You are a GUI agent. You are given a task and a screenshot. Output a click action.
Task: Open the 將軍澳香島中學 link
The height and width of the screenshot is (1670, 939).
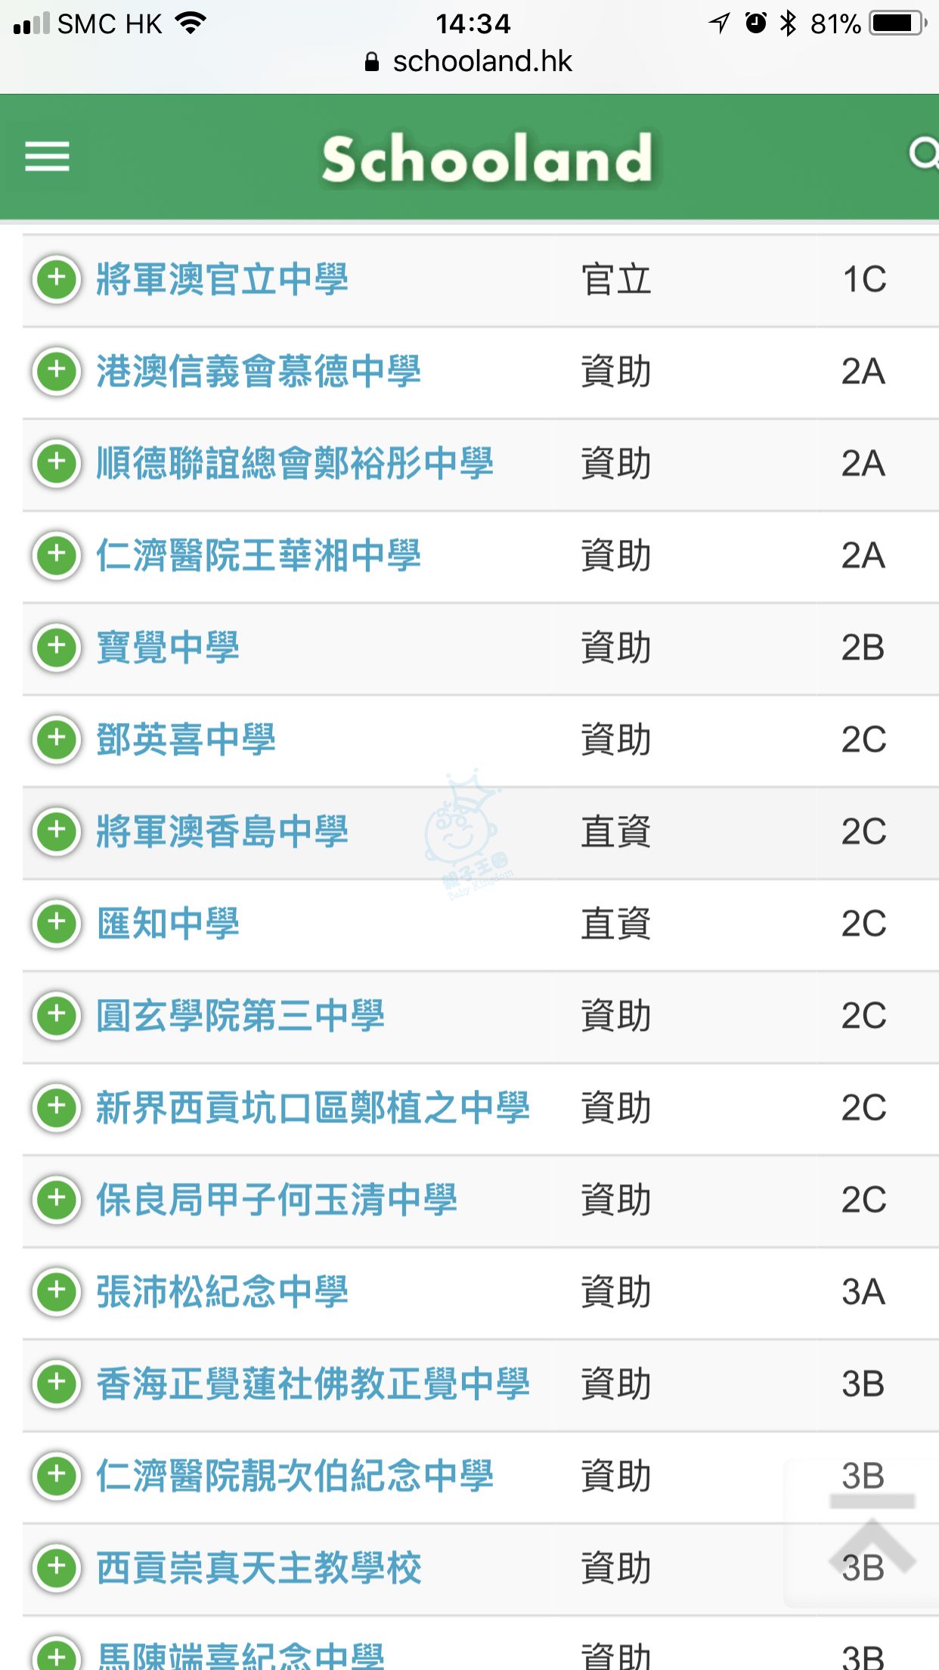point(222,832)
